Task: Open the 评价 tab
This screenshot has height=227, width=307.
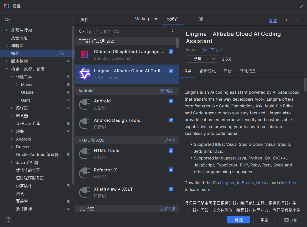Action: tap(228, 71)
